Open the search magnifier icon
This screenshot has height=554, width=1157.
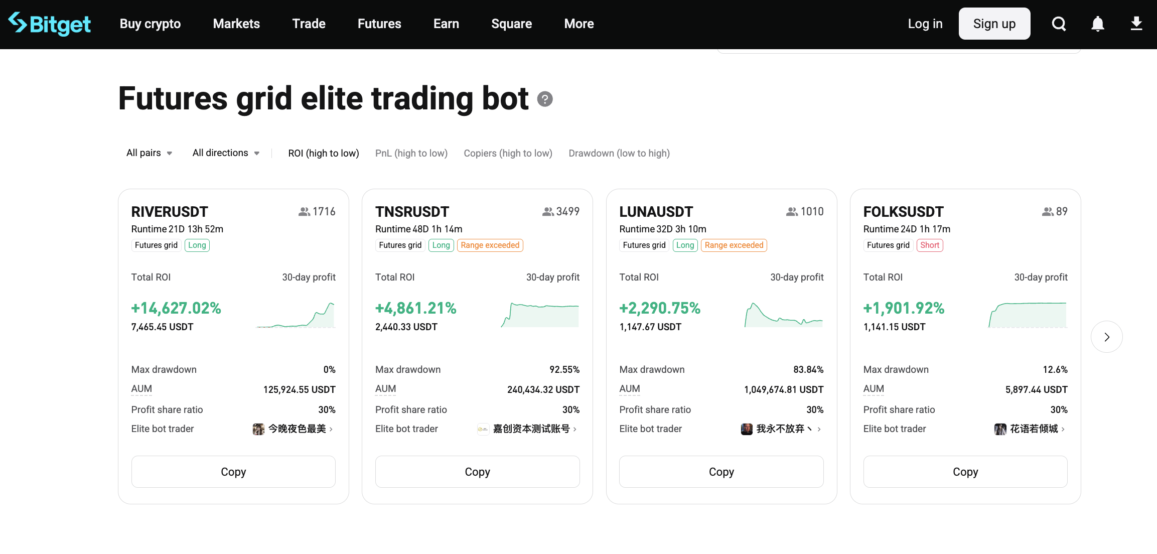pyautogui.click(x=1059, y=23)
